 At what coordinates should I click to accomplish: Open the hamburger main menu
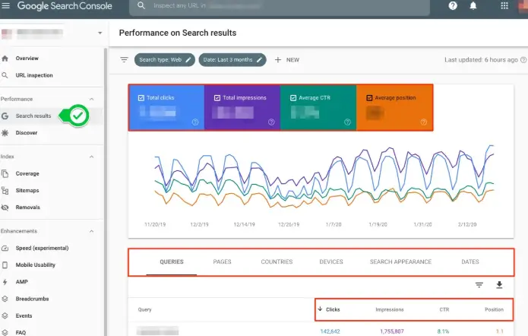coord(6,5)
